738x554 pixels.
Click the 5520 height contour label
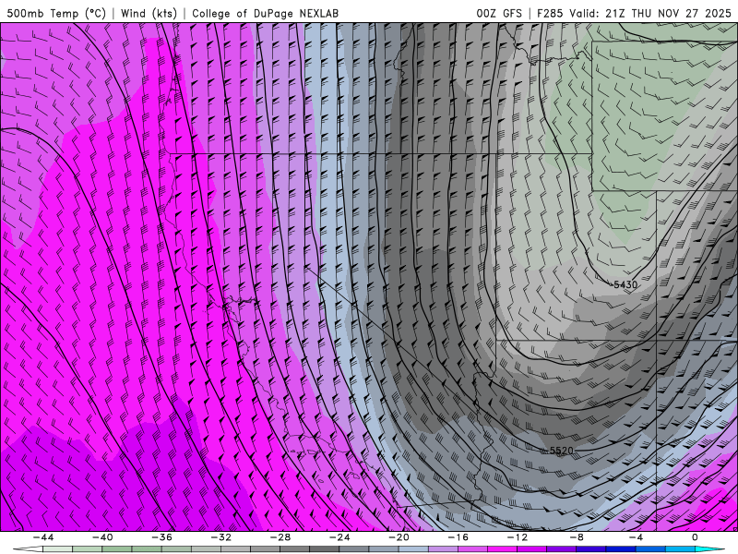[562, 451]
